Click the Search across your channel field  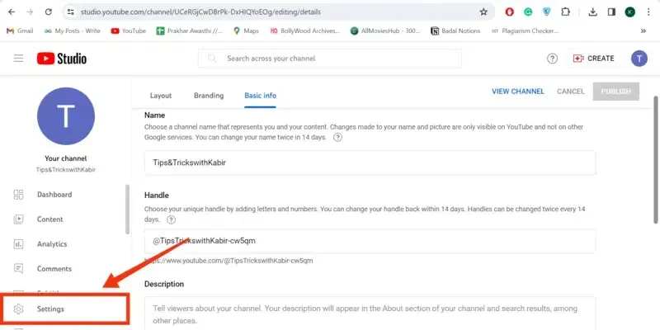pyautogui.click(x=329, y=59)
